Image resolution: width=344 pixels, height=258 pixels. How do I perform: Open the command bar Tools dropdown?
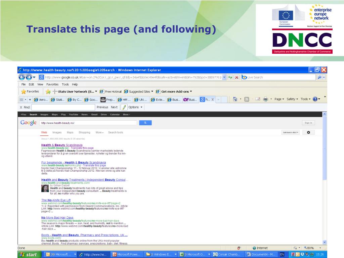point(305,99)
